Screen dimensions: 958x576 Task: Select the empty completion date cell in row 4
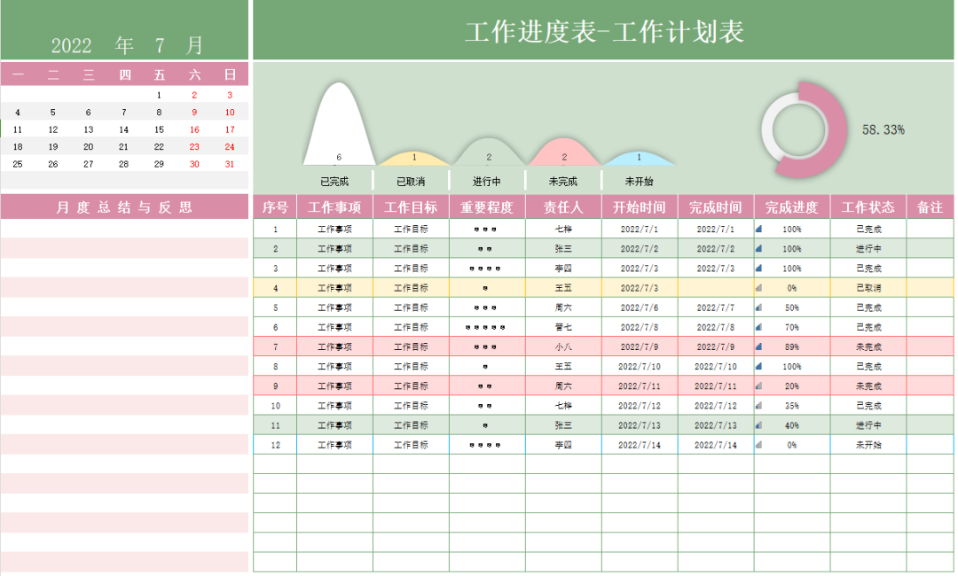coord(716,288)
